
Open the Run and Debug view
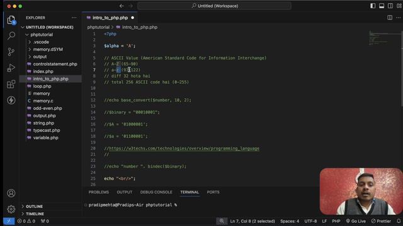[11, 68]
